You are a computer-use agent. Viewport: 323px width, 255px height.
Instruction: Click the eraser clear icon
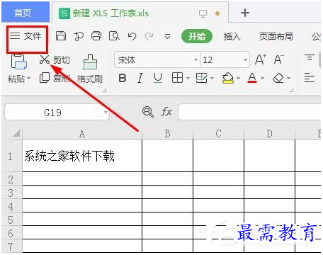point(278,78)
